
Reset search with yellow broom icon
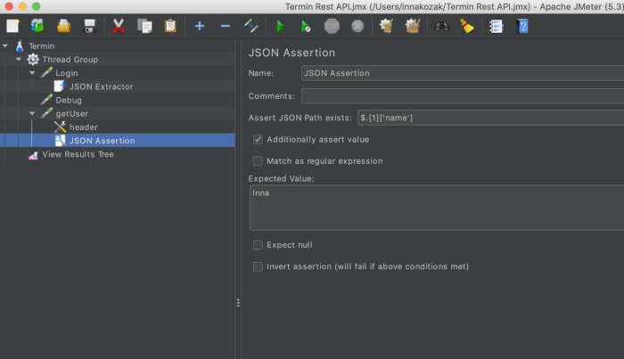pos(467,26)
